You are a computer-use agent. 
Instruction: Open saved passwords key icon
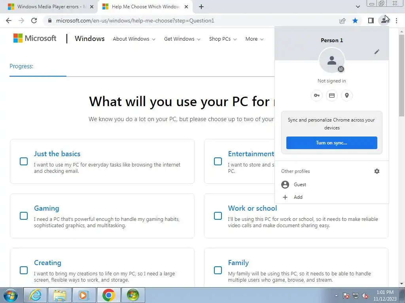[317, 95]
